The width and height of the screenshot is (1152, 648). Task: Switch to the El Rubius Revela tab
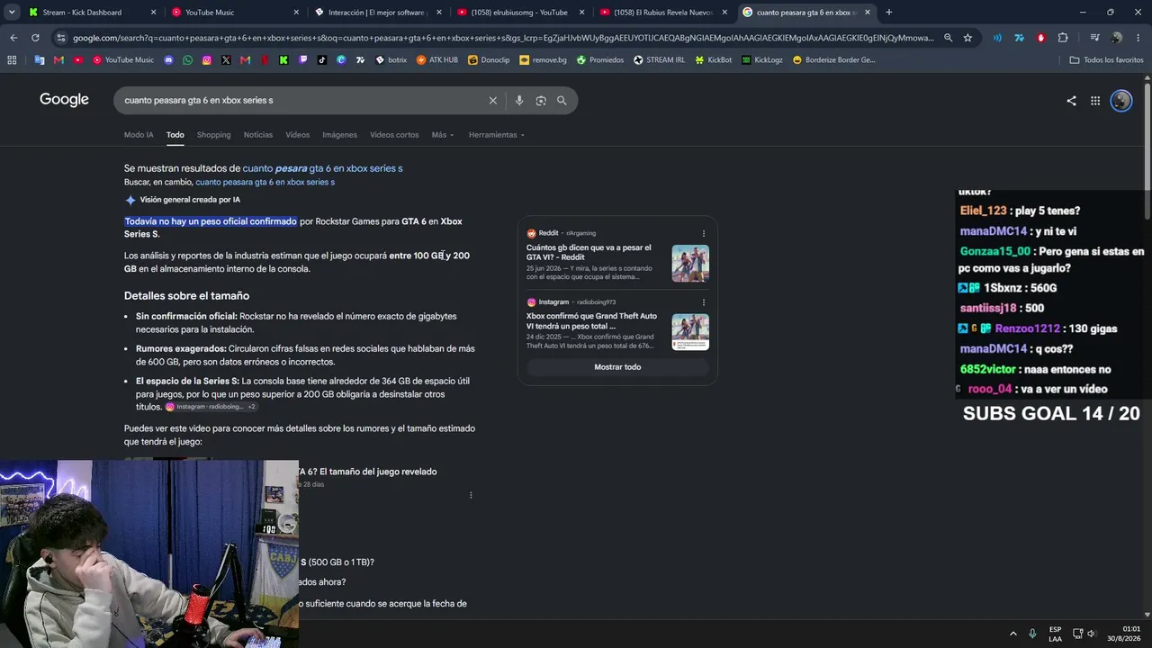(665, 13)
